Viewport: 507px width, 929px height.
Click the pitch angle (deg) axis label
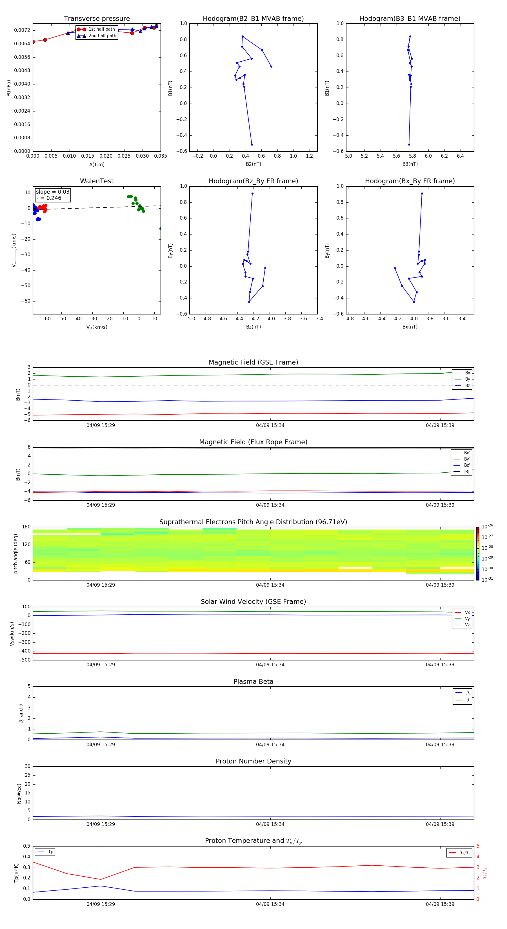[15, 553]
